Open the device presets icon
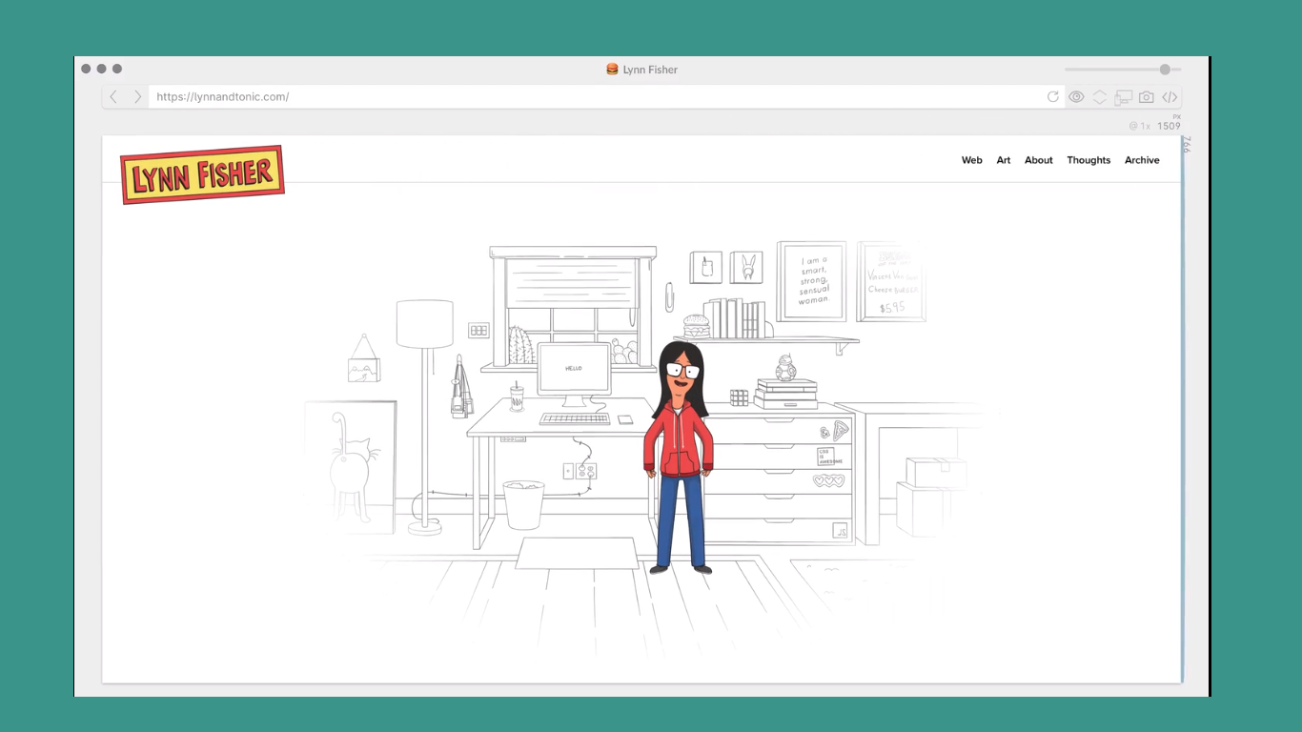Screen dimensions: 1302x732 (1123, 97)
